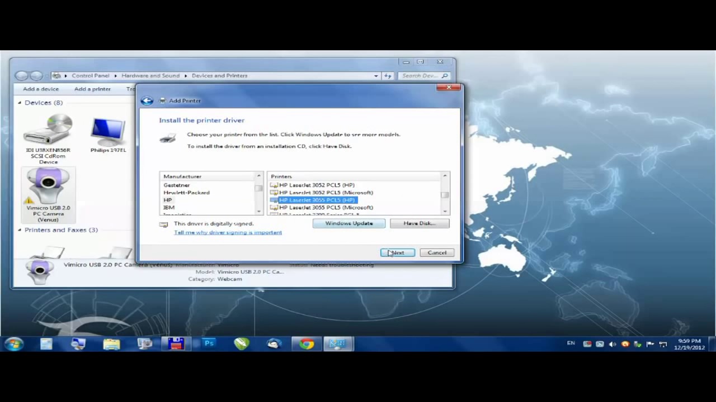Screen dimensions: 716x402
Task: Click Add a printer in the toolbar
Action: [92, 89]
